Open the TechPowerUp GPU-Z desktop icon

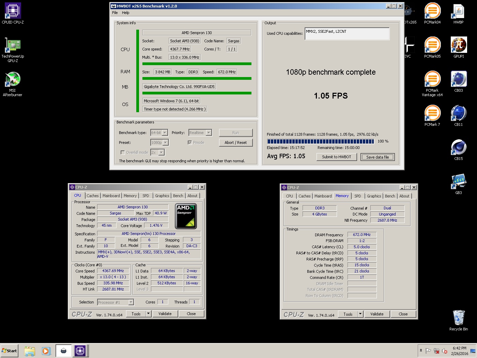13,50
